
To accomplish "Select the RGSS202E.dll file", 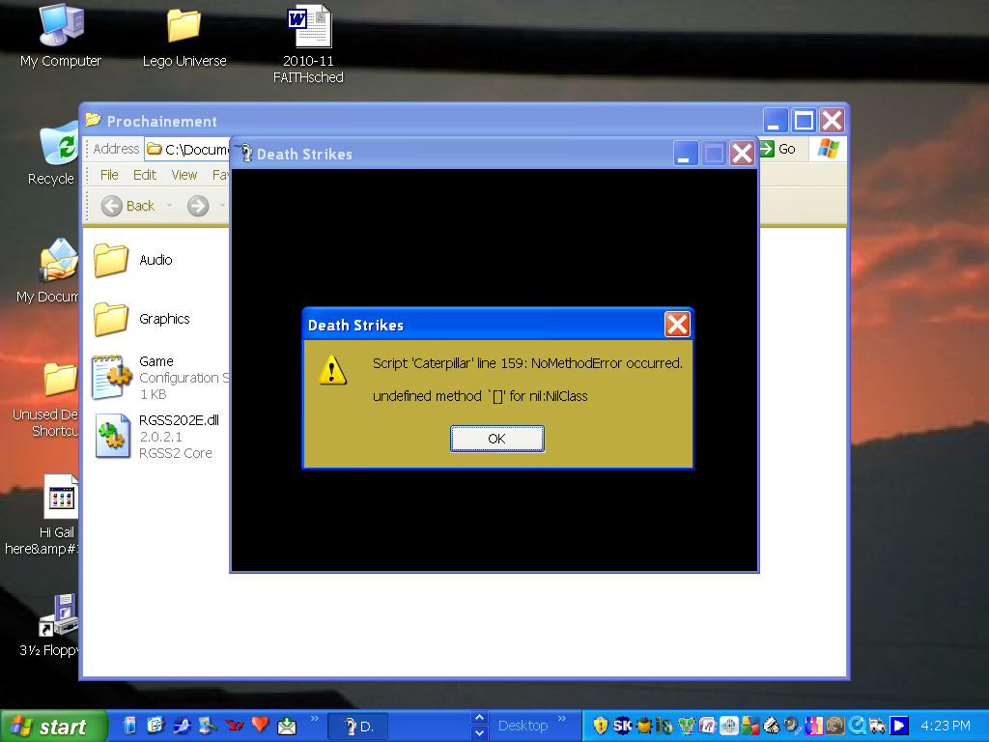I will click(156, 436).
